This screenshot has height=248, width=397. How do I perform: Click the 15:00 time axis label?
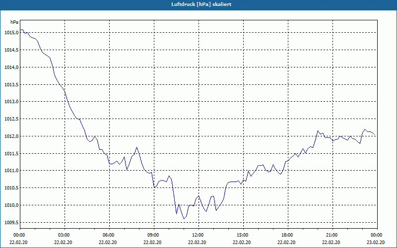point(243,235)
